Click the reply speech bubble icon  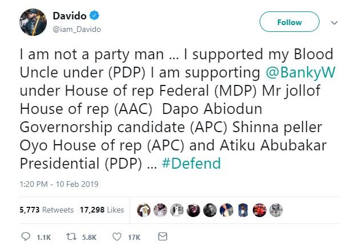[26, 236]
